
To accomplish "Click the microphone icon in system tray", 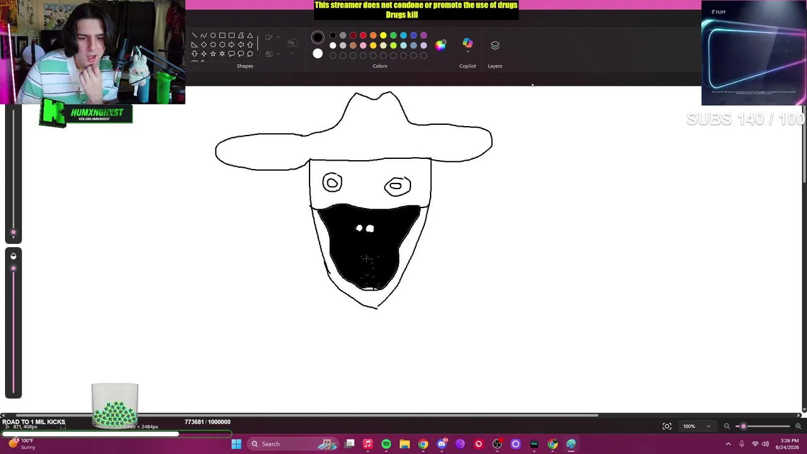I will 741,444.
